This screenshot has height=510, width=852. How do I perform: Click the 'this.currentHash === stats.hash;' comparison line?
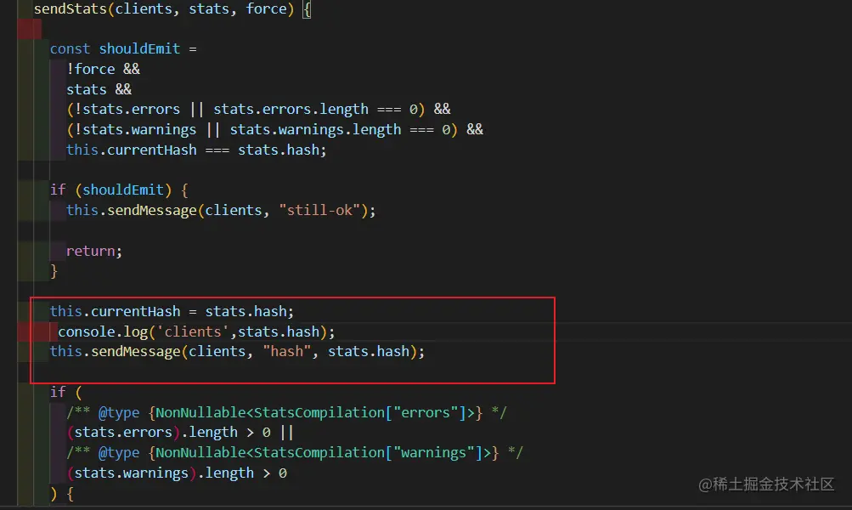click(x=196, y=150)
